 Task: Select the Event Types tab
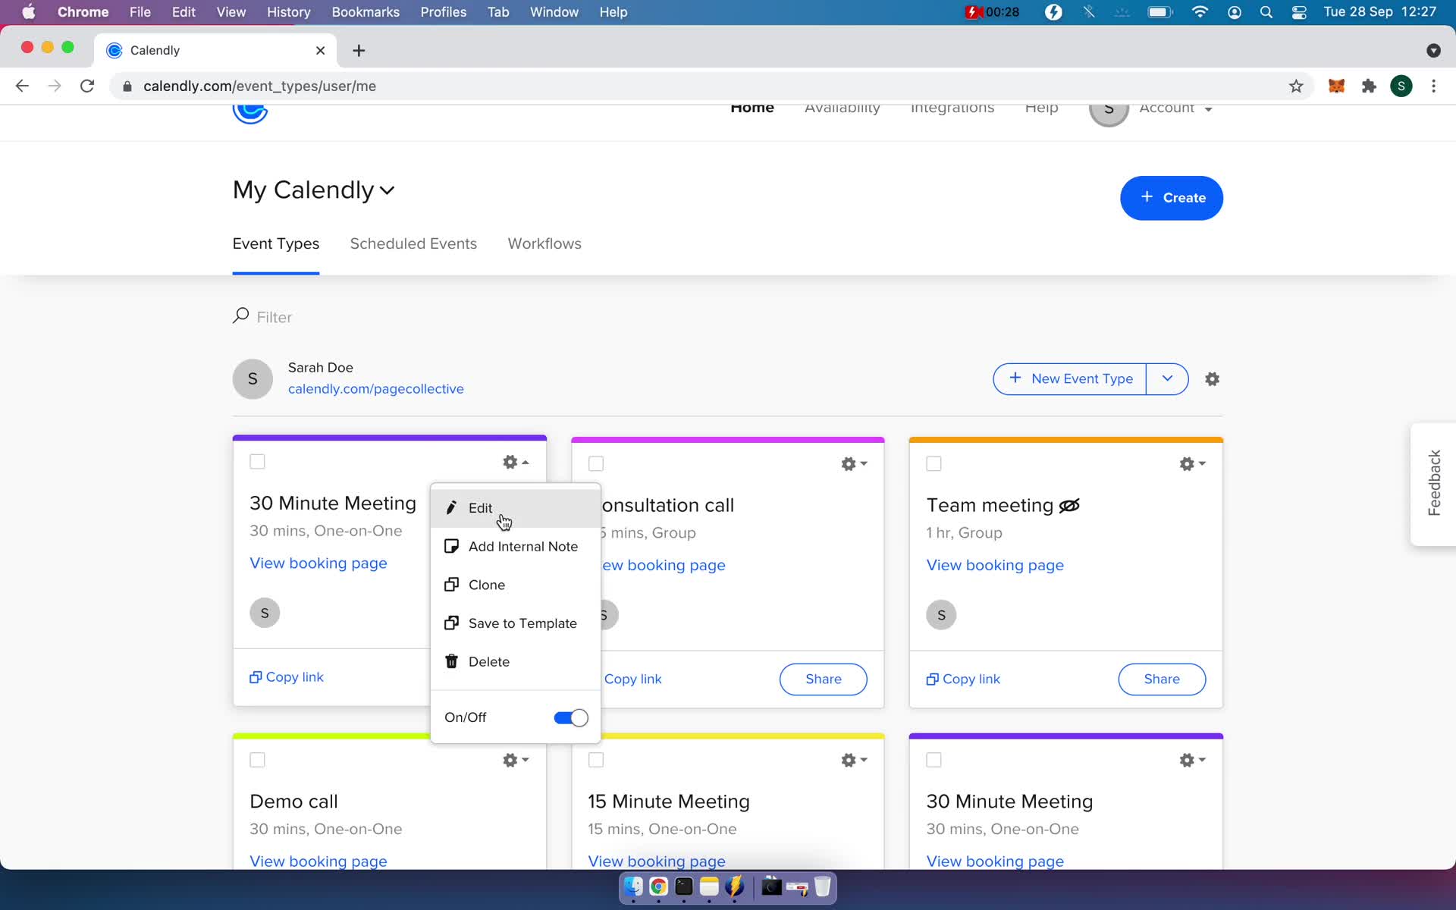point(276,243)
